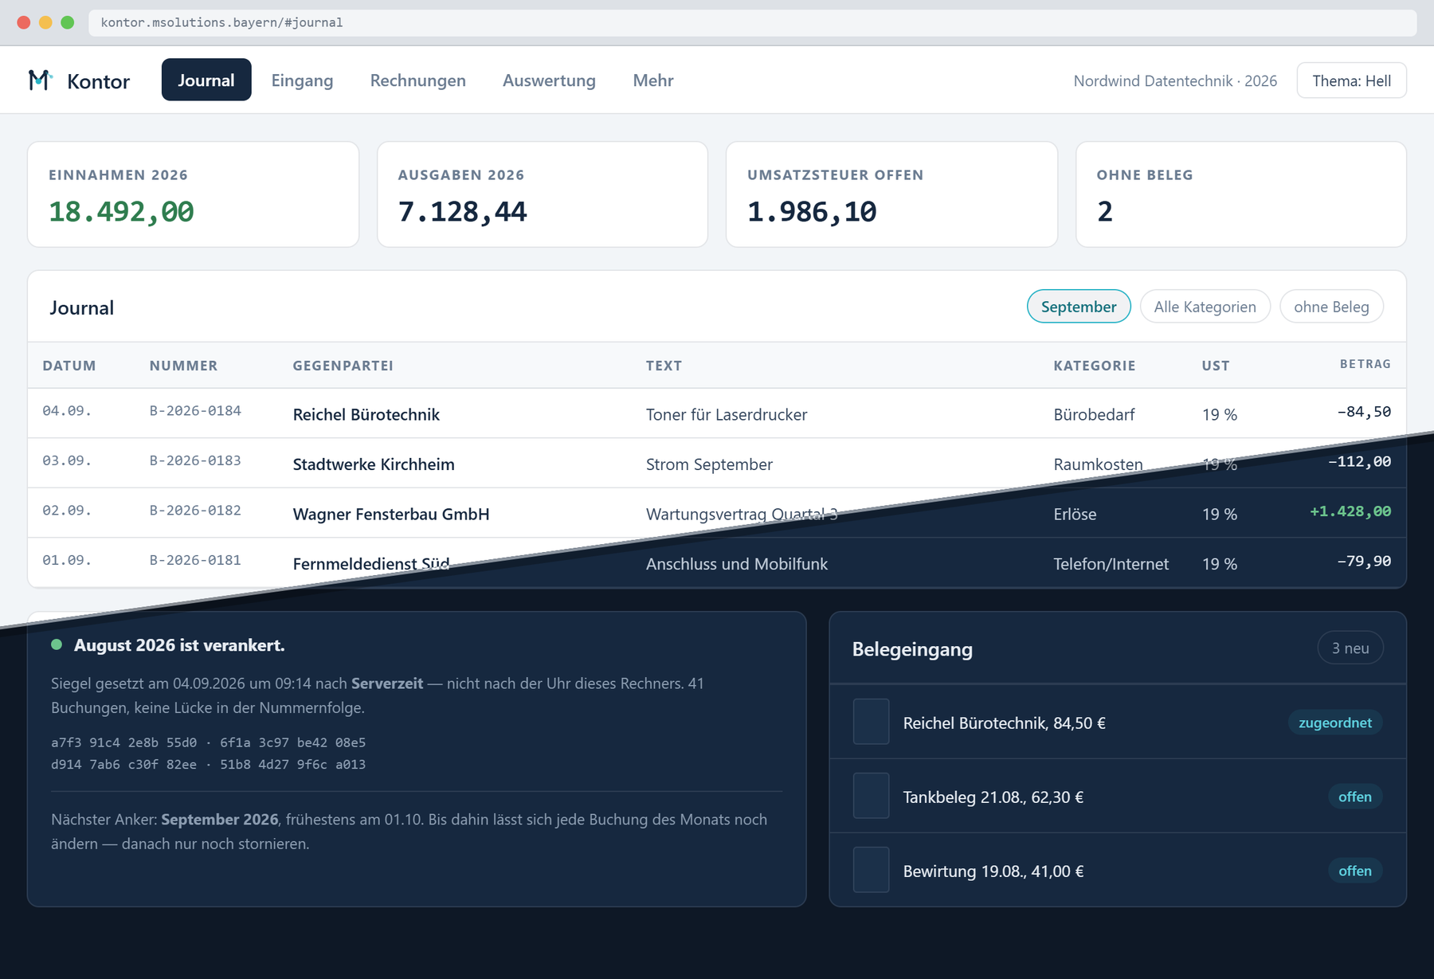The image size is (1434, 979).
Task: Click the Bürobedarf category cell
Action: pyautogui.click(x=1094, y=414)
